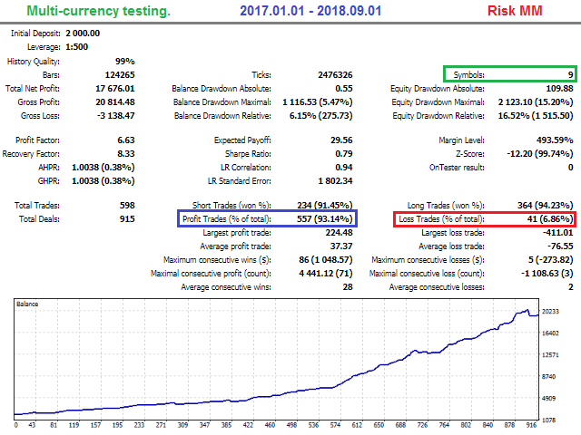Image resolution: width=581 pixels, height=435 pixels.
Task: Click the 'Multi-currency testing.' heading
Action: click(x=99, y=11)
